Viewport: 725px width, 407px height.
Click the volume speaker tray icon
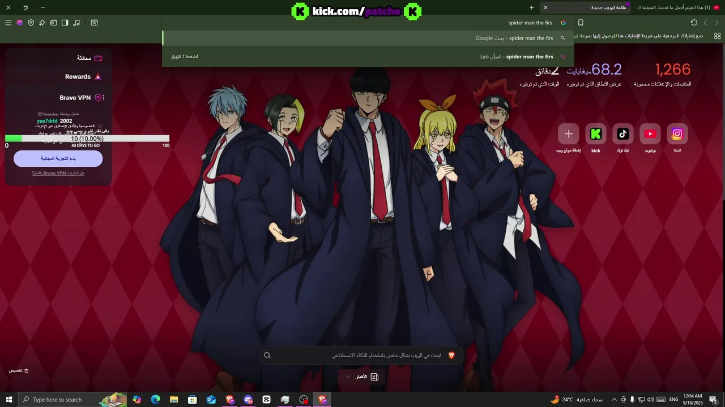[650, 400]
